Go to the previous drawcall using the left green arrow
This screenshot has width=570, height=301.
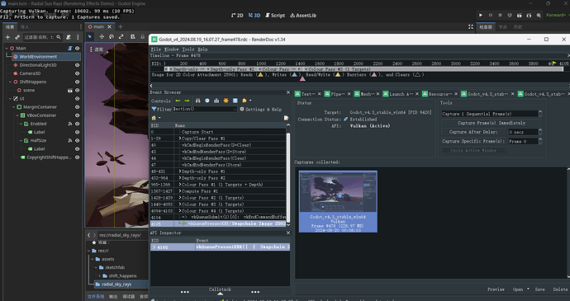178,101
